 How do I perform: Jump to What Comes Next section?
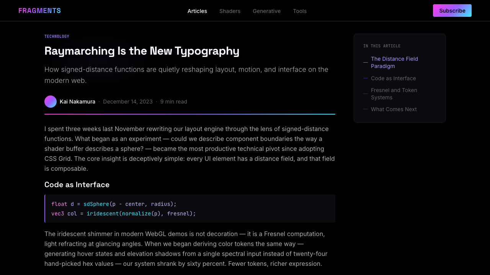394,109
